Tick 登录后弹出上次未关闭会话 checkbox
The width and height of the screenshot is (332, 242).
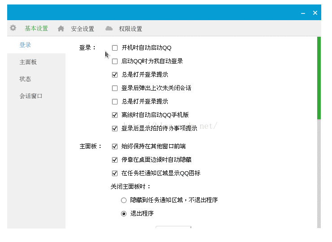click(x=115, y=88)
